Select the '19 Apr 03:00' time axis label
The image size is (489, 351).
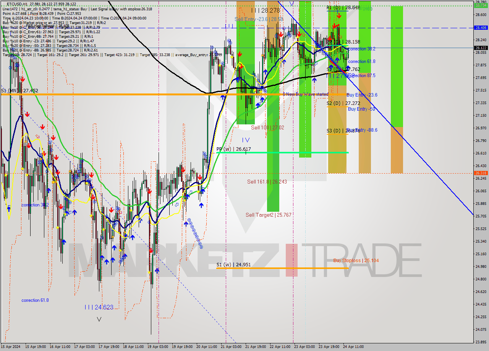[x=158, y=347]
